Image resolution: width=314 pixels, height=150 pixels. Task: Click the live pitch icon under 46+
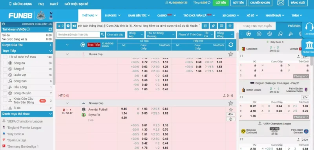pos(231,119)
